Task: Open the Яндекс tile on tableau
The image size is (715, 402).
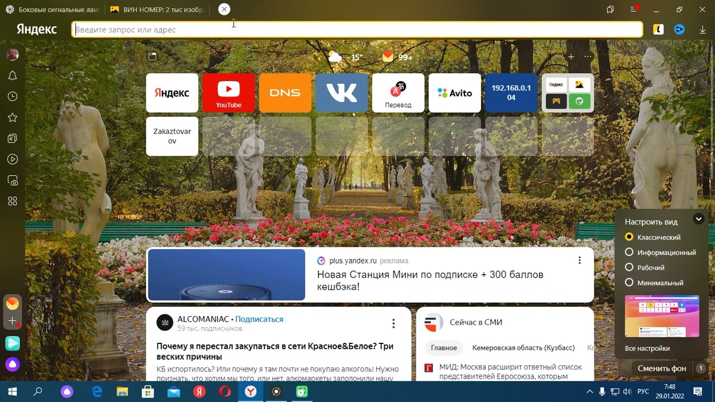Action: (x=172, y=93)
